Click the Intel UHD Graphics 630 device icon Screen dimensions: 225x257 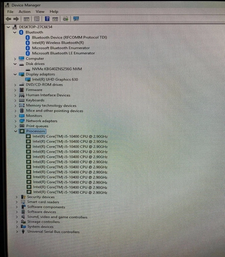(x=28, y=80)
